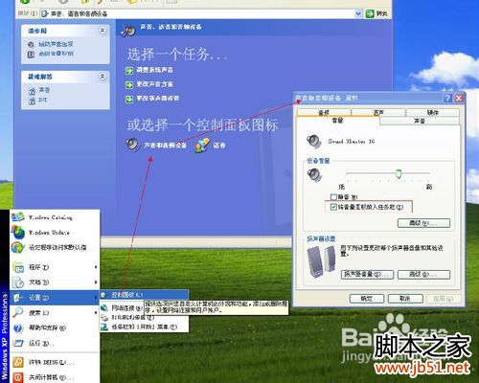
Task: Open the Speech (语音) control panel icon
Action: [x=202, y=145]
